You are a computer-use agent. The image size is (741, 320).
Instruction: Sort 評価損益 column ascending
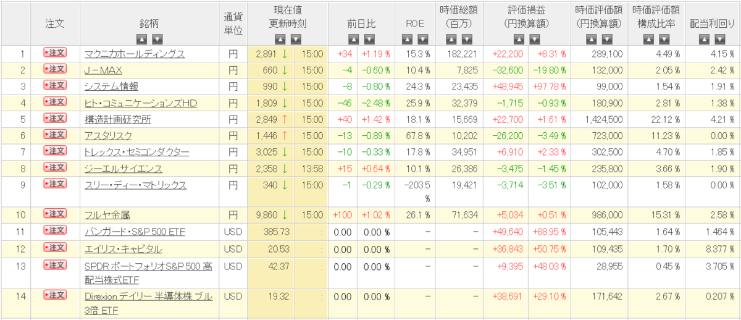518,39
